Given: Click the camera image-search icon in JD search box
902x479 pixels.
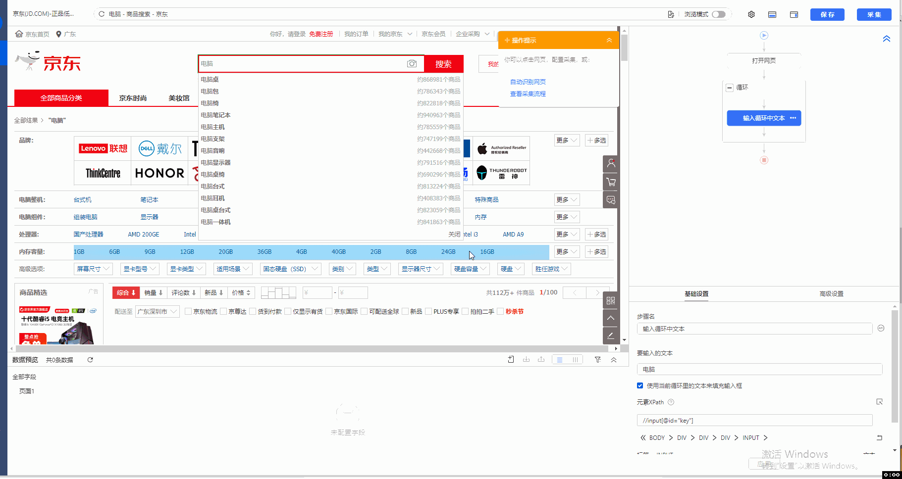Looking at the screenshot, I should pos(412,63).
